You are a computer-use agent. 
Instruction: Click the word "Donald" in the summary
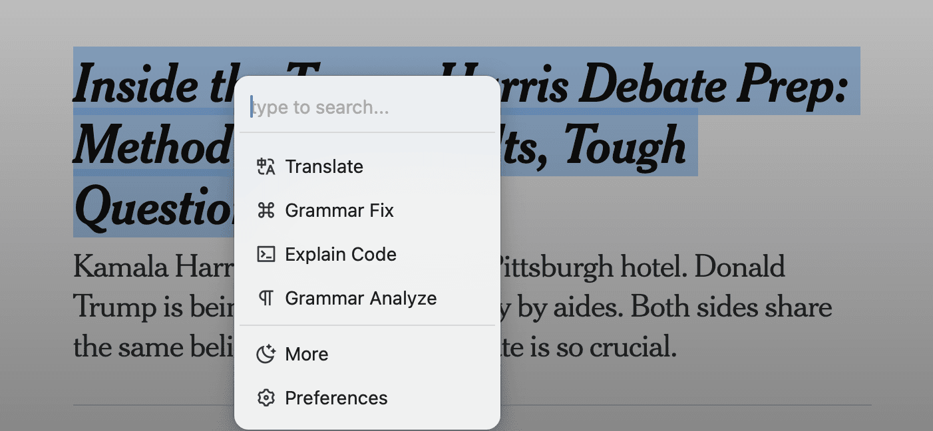(744, 267)
